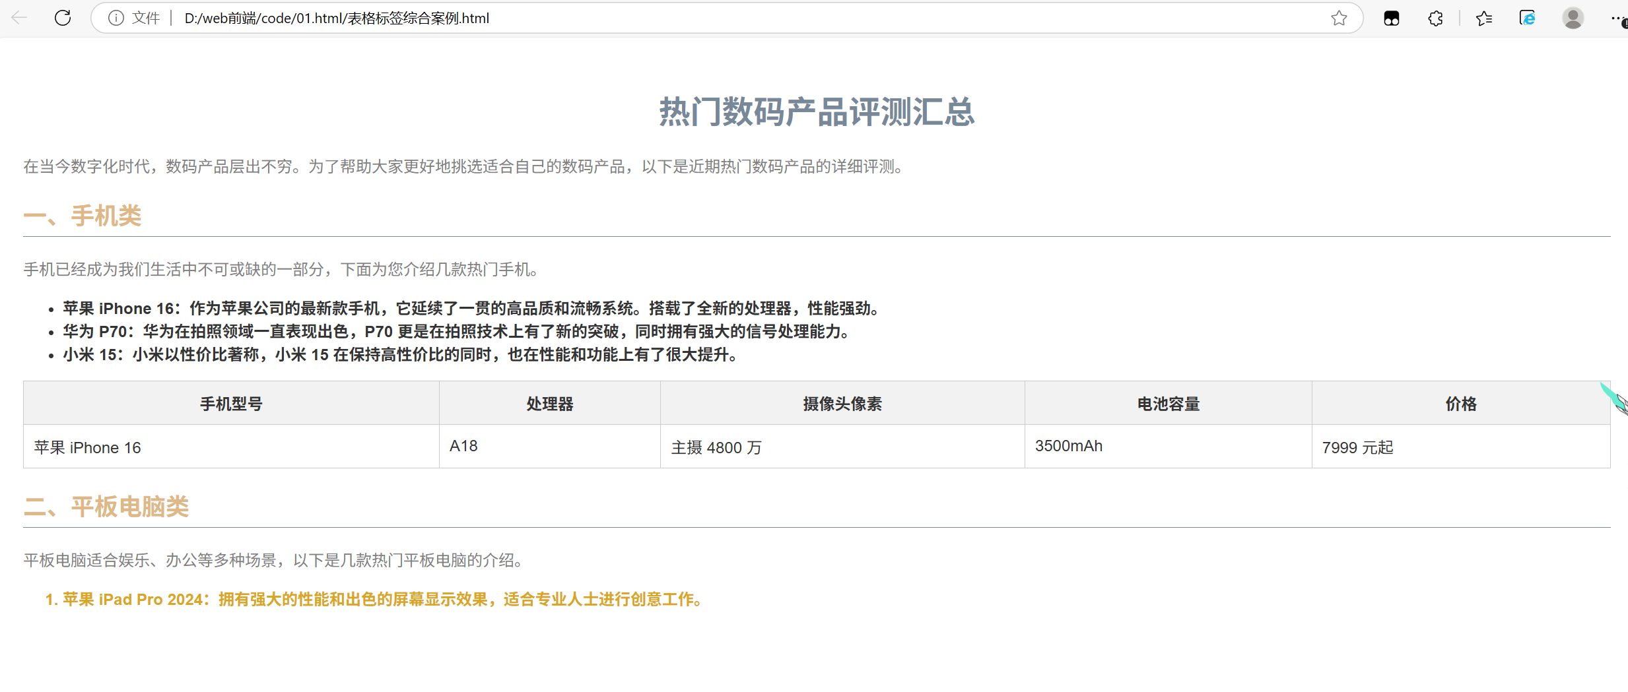Click the page title 热门数码产品评测汇总

pyautogui.click(x=817, y=111)
